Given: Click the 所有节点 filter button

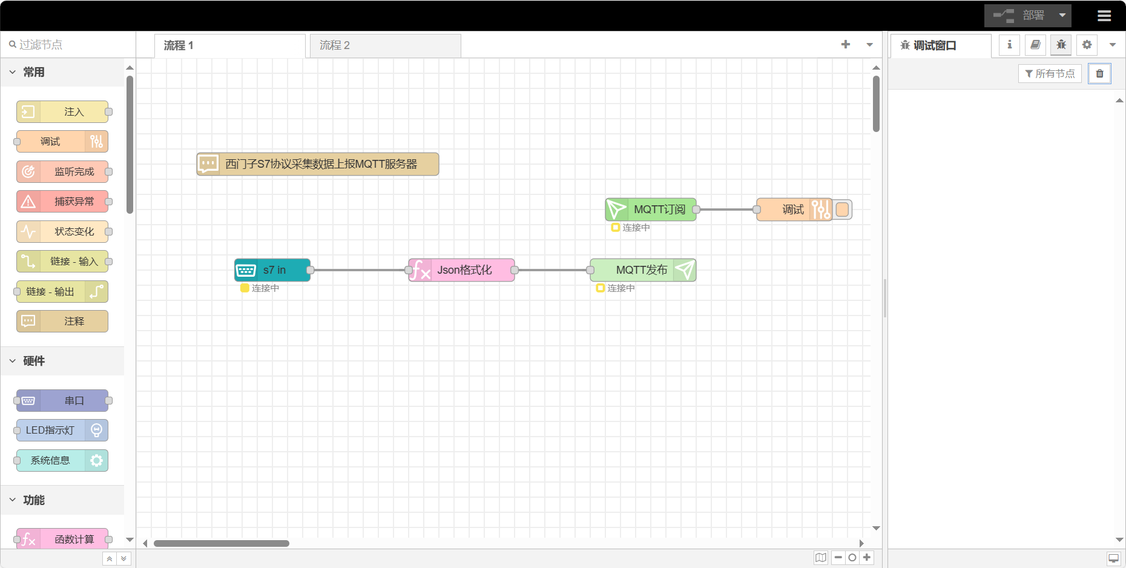Looking at the screenshot, I should (1050, 74).
